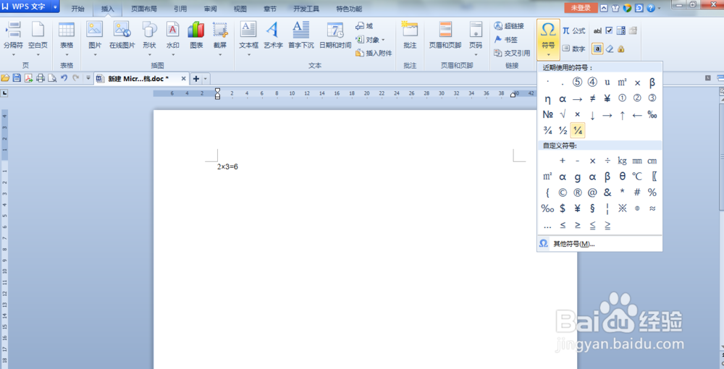Screen dimensions: 724x369
Task: Click the printer icon to print
Action: pyautogui.click(x=40, y=78)
